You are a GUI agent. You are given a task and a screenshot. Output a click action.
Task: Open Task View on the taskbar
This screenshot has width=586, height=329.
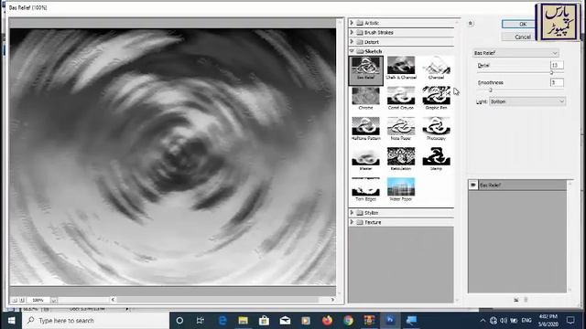(201, 321)
